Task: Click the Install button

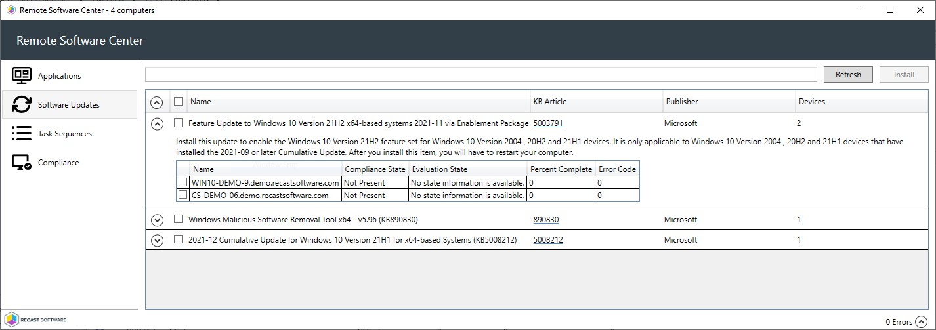Action: [x=904, y=74]
